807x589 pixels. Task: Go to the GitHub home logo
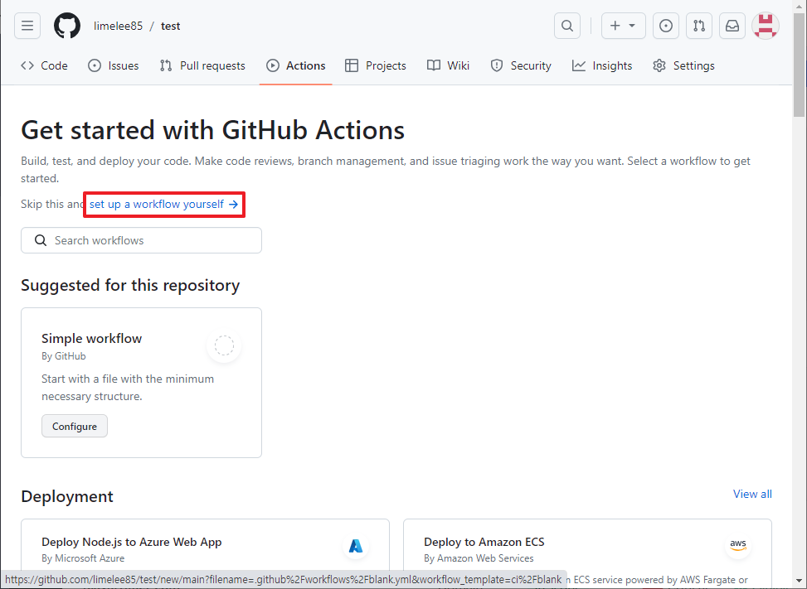click(x=67, y=26)
